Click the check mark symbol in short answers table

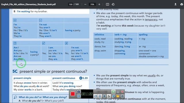[43, 43]
